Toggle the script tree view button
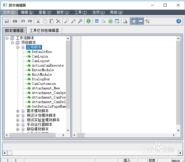Image resolution: width=185 pixels, height=162 pixels. pyautogui.click(x=134, y=21)
